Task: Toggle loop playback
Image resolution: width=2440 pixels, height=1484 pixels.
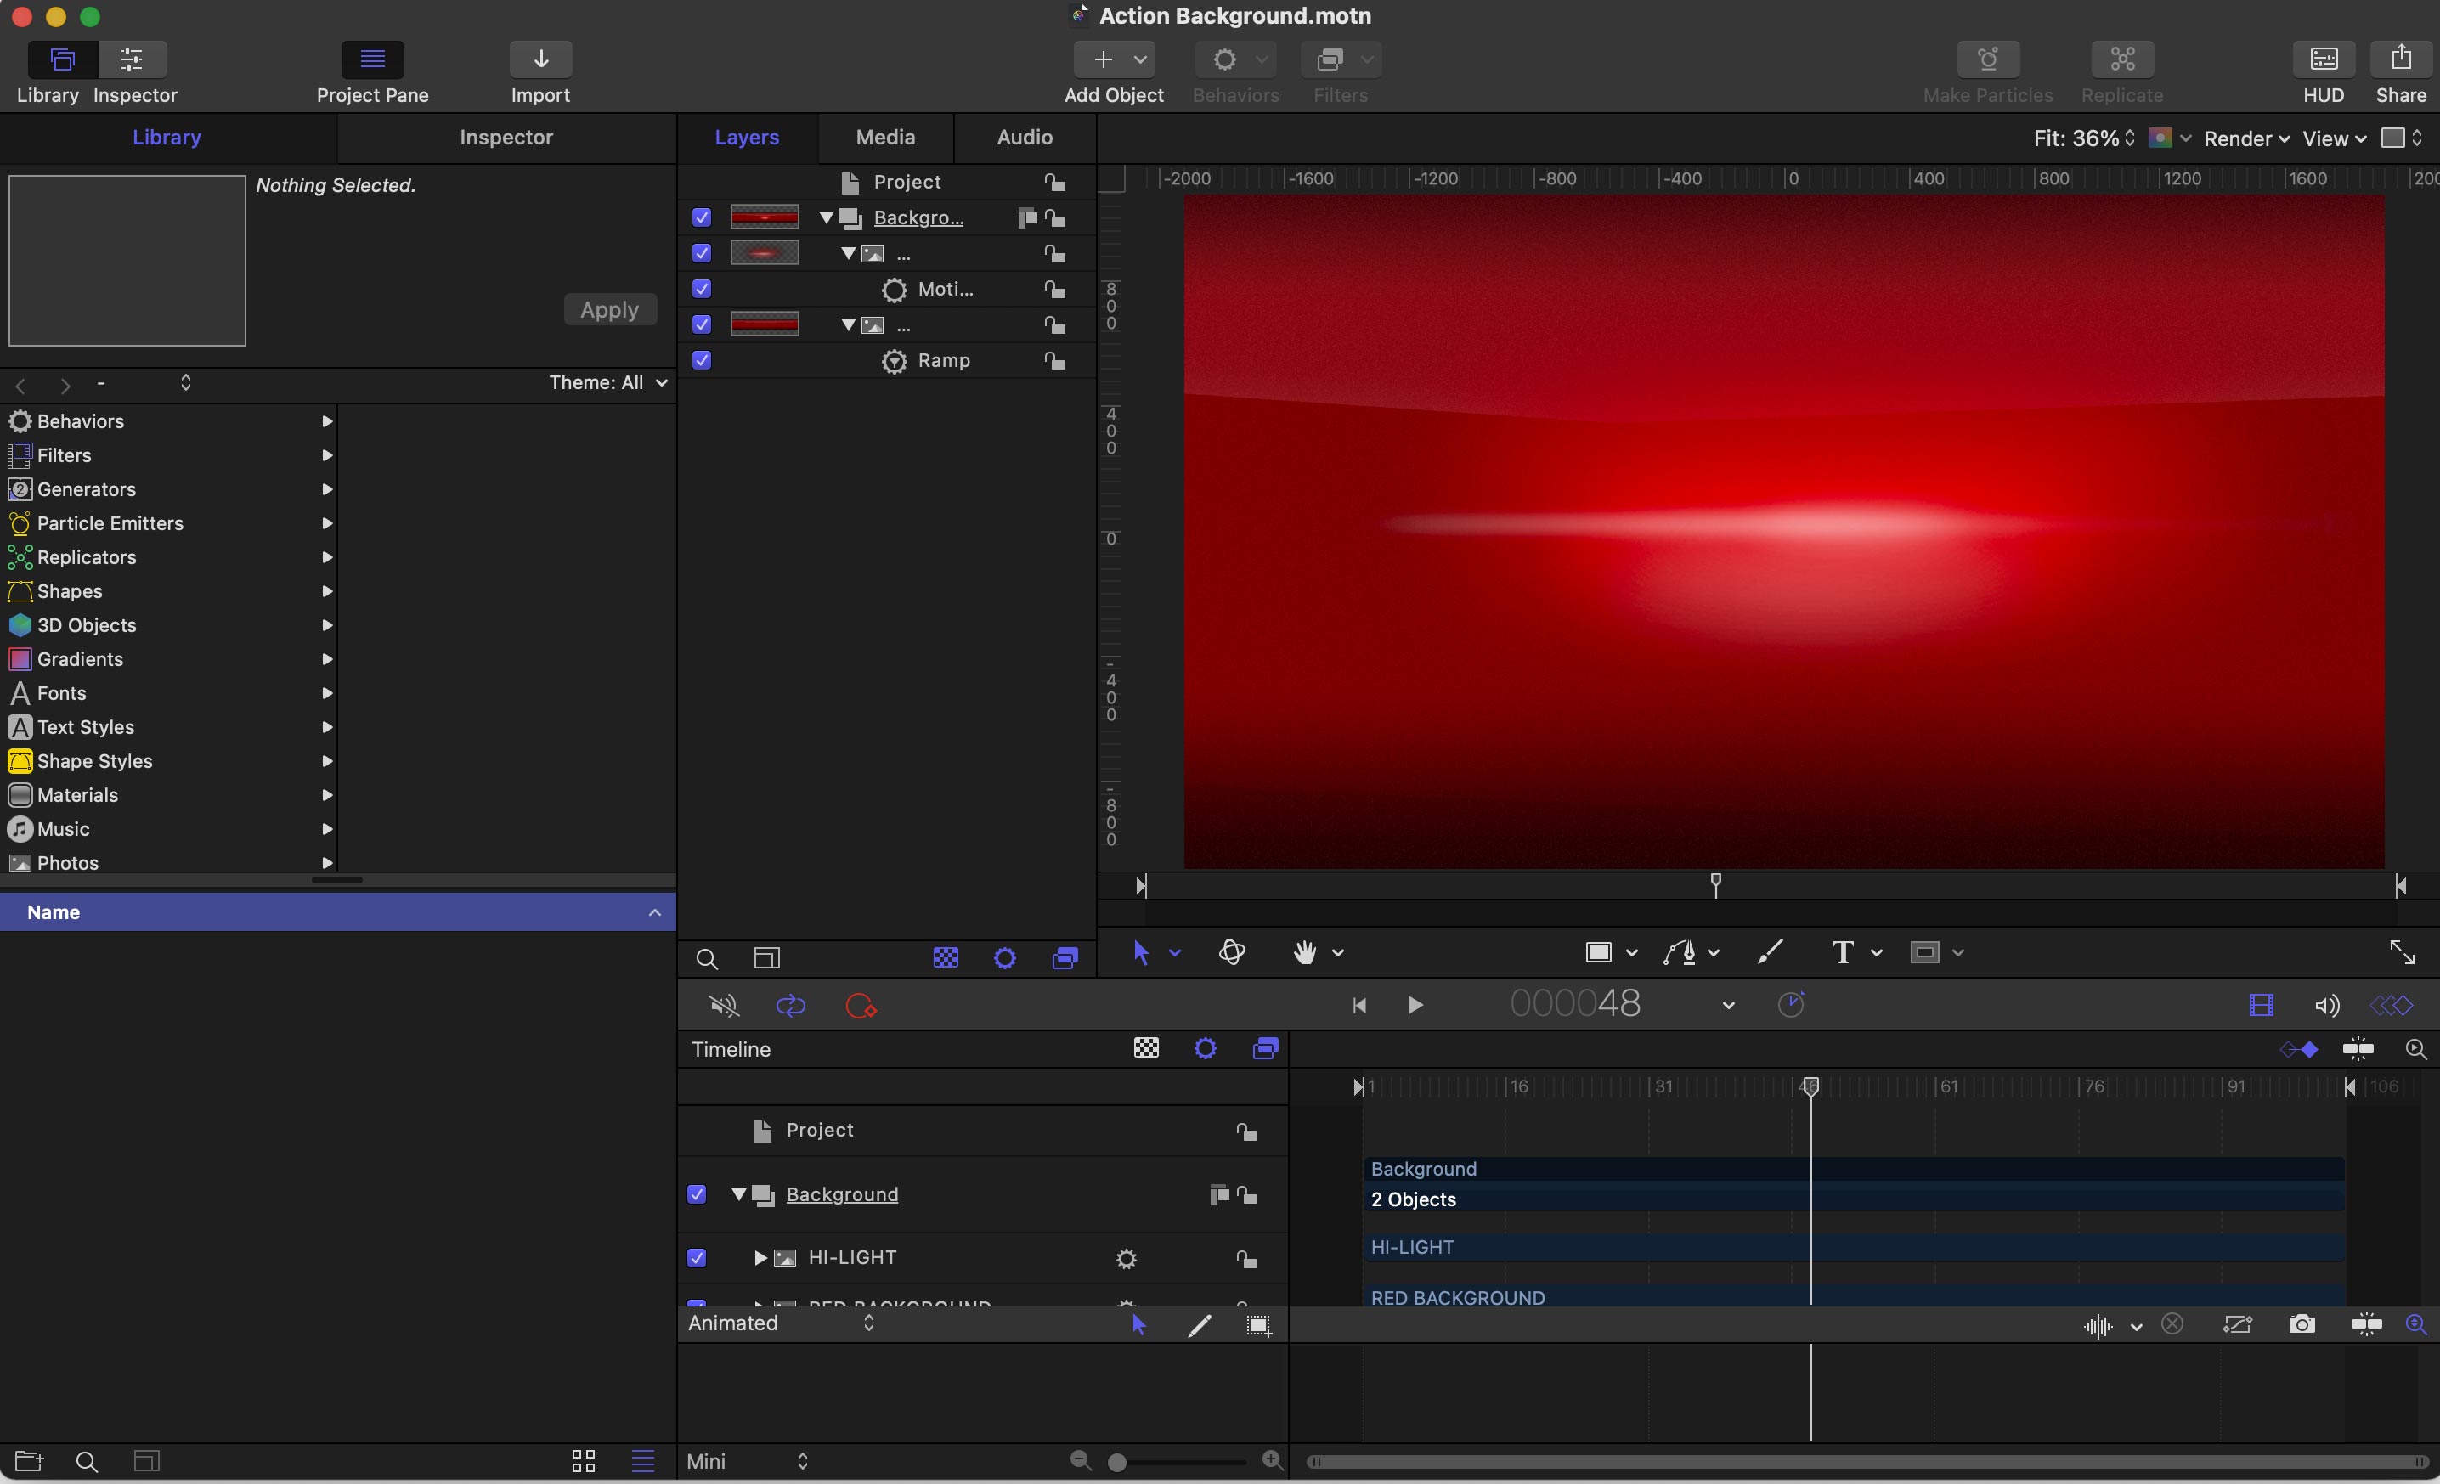Action: [790, 1006]
